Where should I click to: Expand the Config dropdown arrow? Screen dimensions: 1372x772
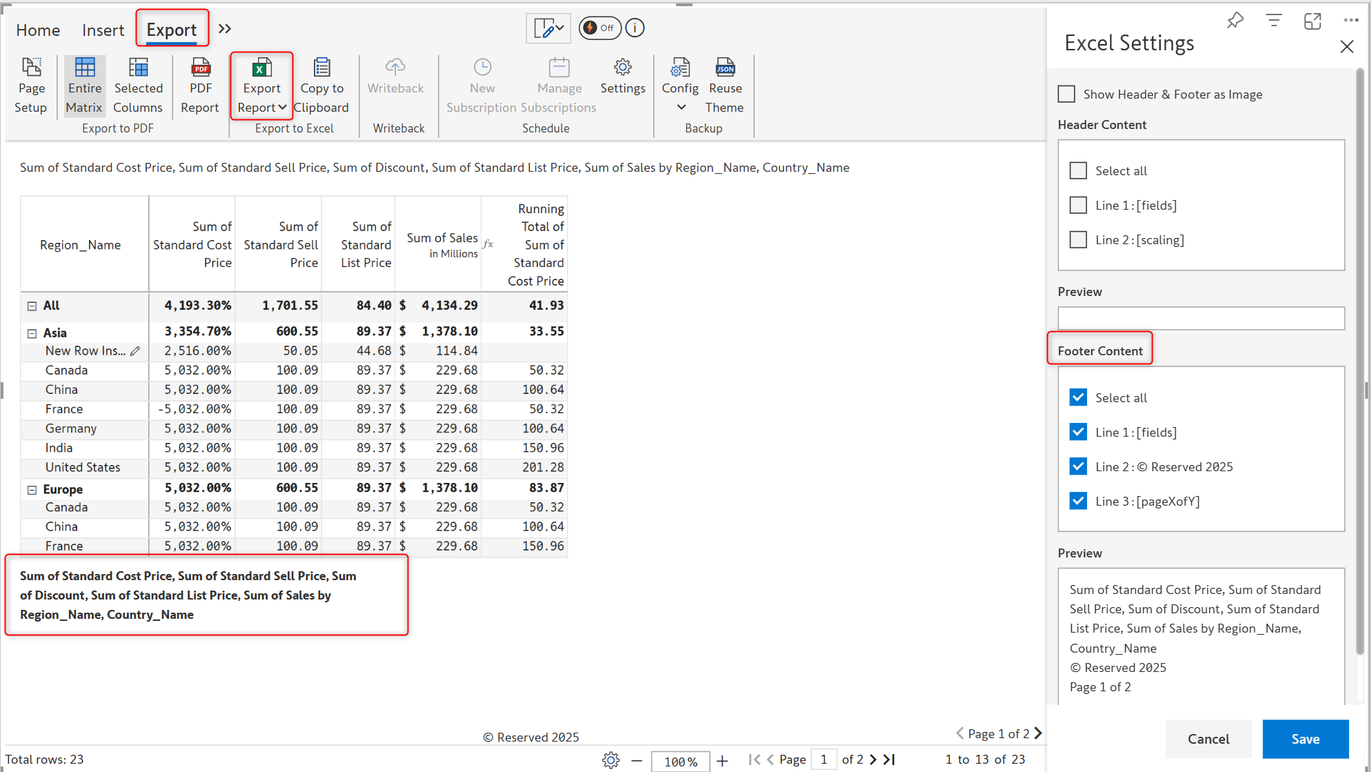681,108
